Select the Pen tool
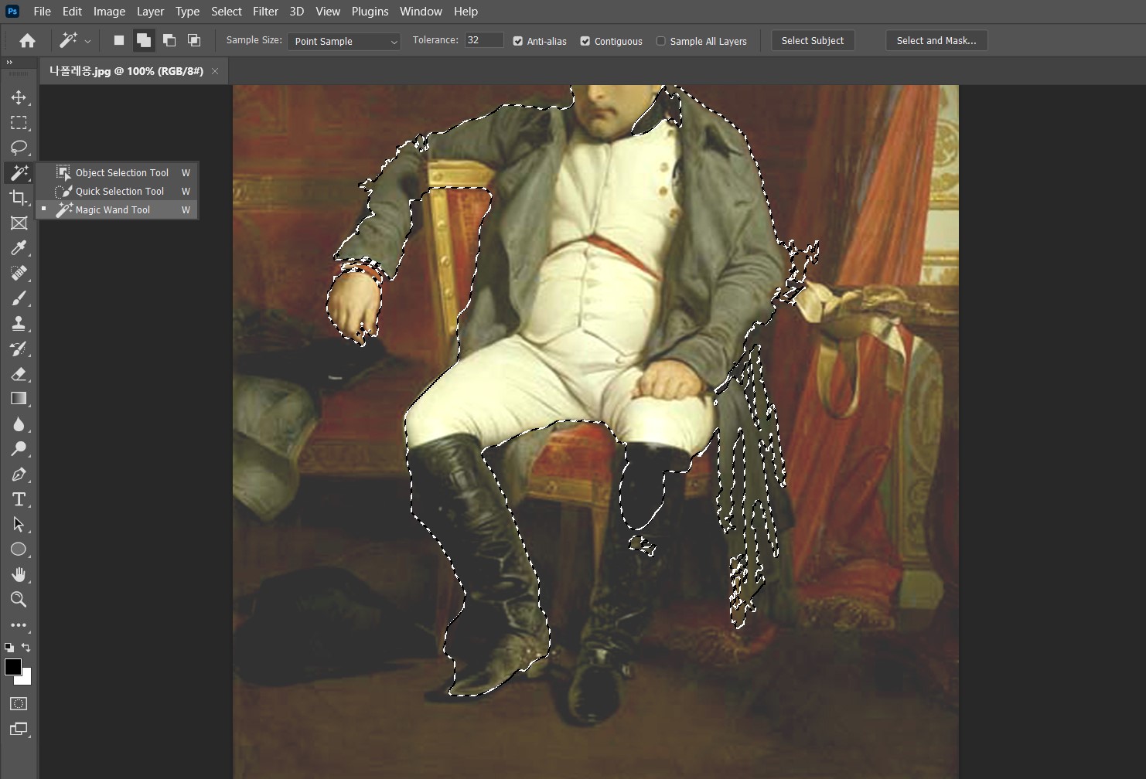This screenshot has height=779, width=1146. [x=19, y=475]
